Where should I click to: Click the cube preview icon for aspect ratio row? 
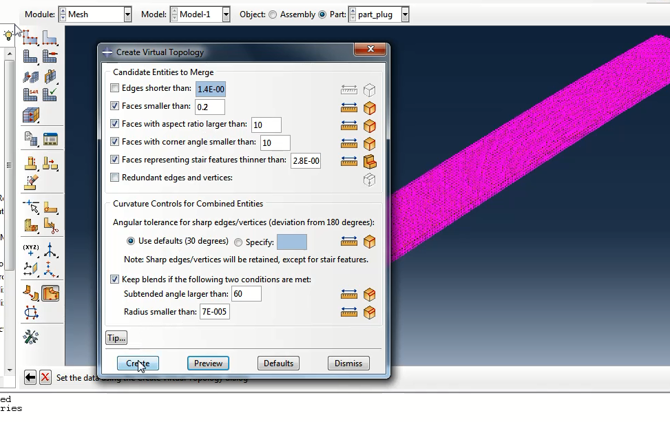pos(370,125)
